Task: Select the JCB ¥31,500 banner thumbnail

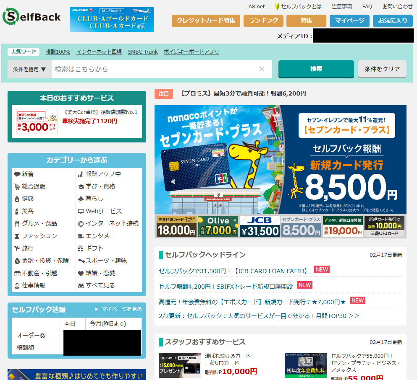Action: [260, 226]
